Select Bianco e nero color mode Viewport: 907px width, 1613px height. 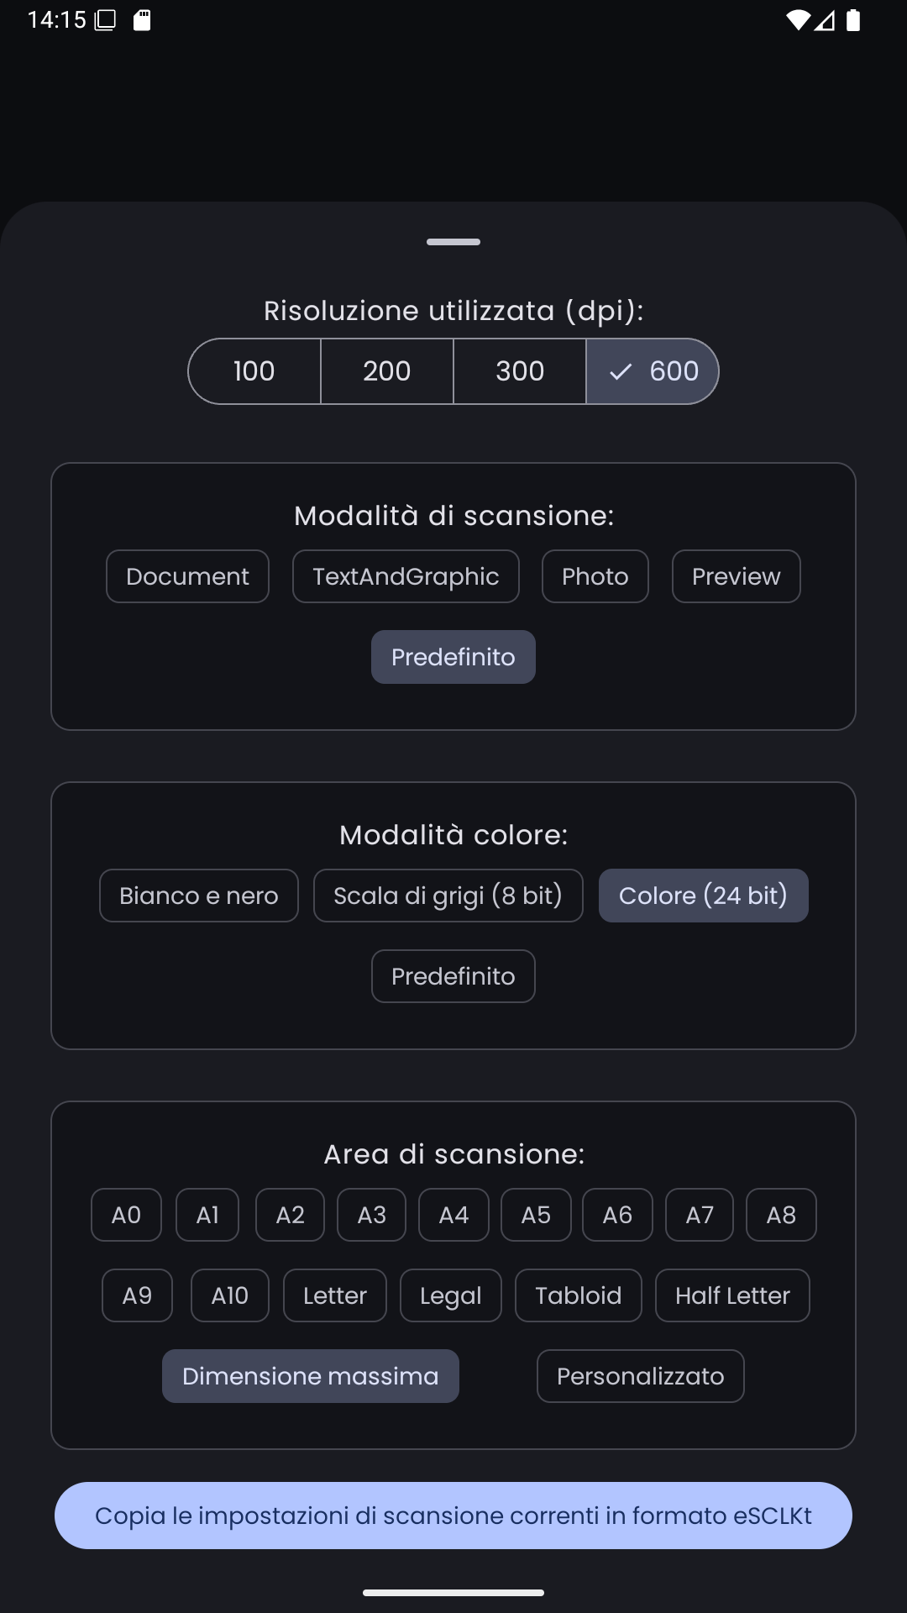click(198, 896)
